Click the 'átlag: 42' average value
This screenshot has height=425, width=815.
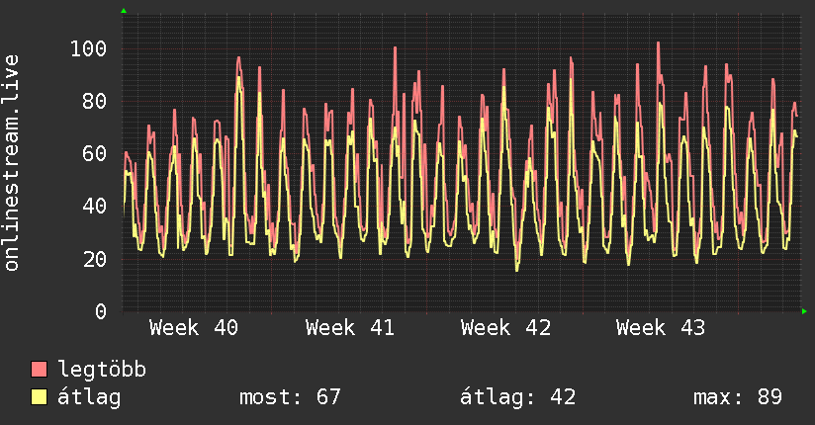point(517,397)
